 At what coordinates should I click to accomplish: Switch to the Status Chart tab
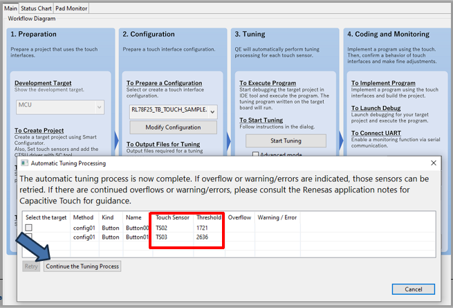[35, 8]
